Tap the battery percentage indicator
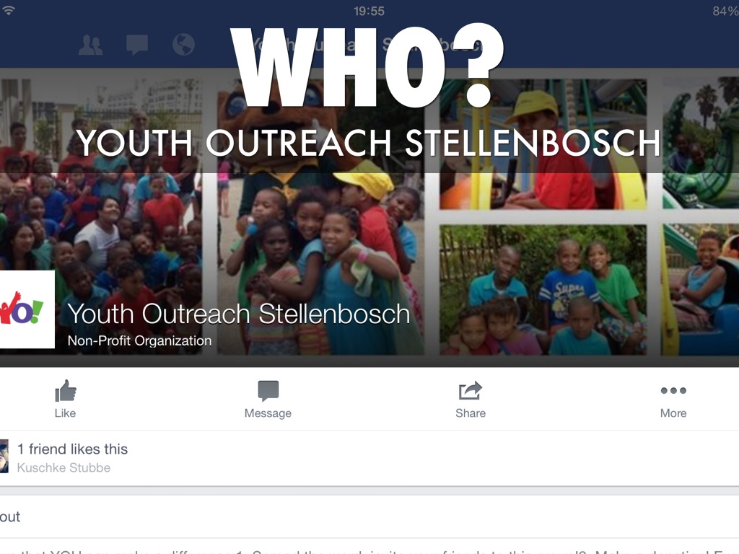 725,11
